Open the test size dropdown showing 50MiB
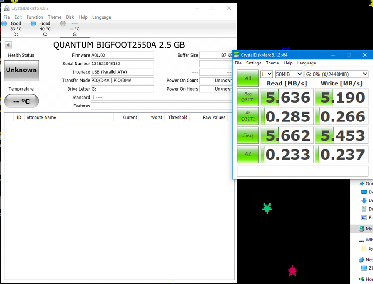The width and height of the screenshot is (373, 284). click(289, 74)
